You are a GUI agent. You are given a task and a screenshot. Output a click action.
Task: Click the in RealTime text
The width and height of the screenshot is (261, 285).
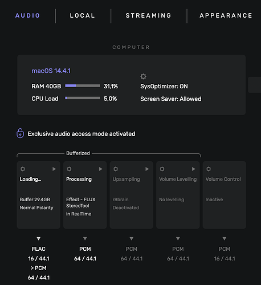(x=79, y=214)
